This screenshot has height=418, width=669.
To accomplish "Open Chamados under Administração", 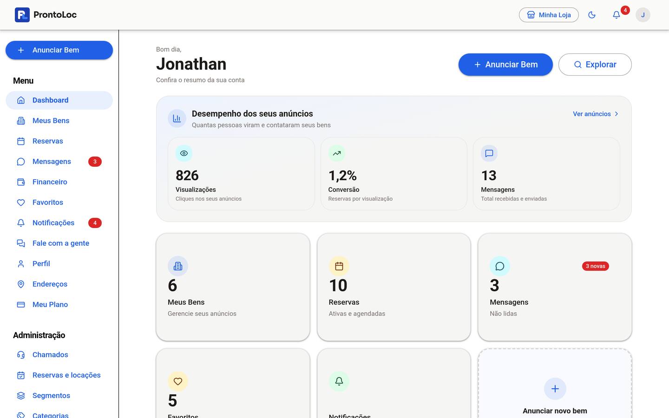I will (x=59, y=355).
